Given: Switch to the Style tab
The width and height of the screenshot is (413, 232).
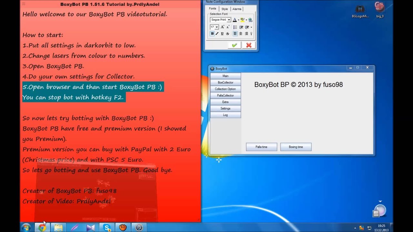Looking at the screenshot, I should 225,9.
